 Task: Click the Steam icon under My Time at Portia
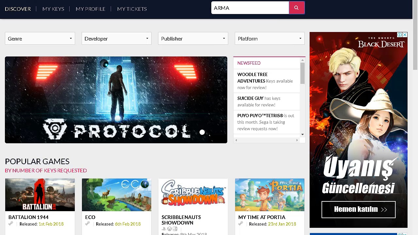[x=240, y=224]
